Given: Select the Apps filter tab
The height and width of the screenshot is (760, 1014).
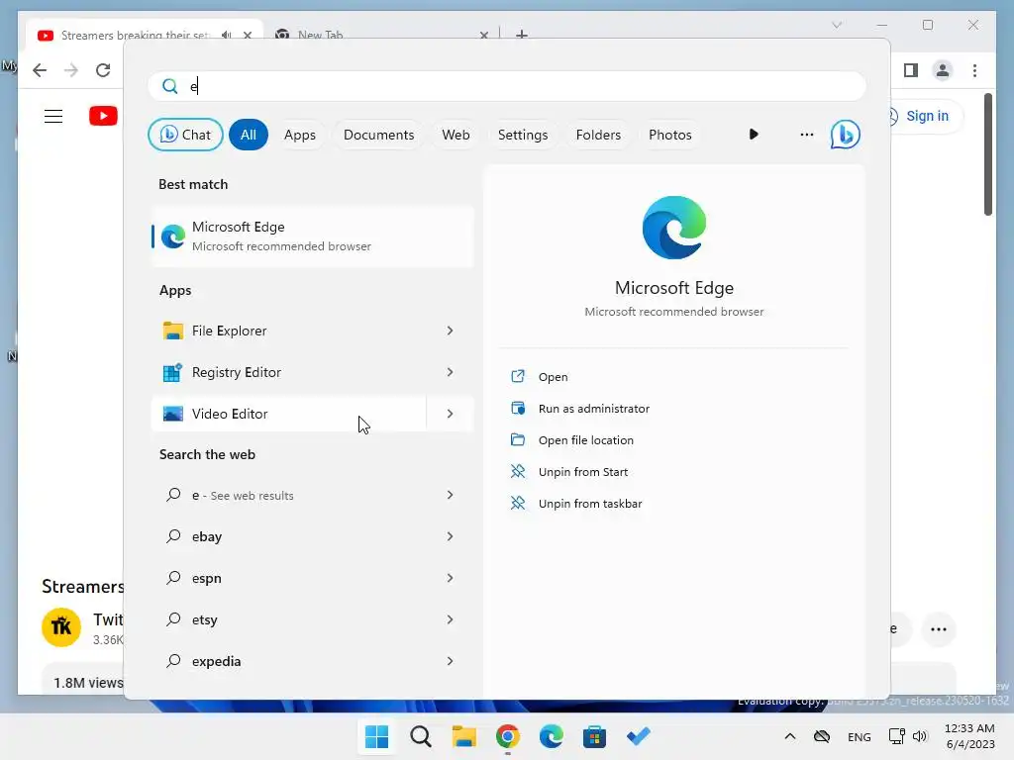Looking at the screenshot, I should coord(299,135).
